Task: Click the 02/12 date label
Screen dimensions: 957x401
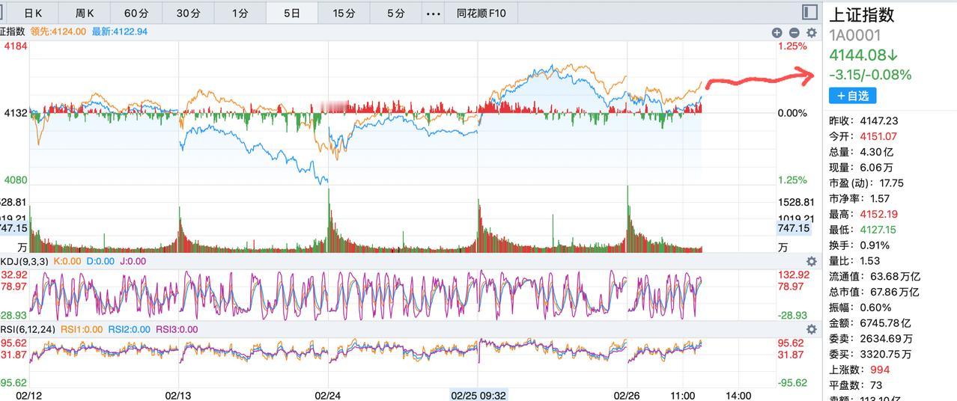Action: pos(29,394)
